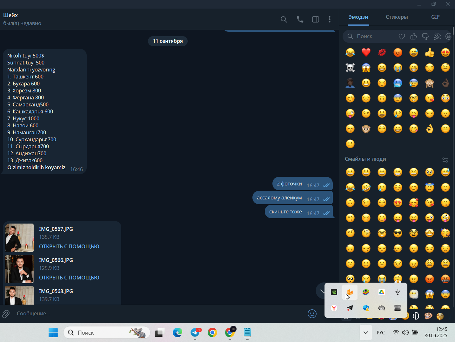Select the "ассалому алейкум" message
Screen dimensions: 455x342
[293, 198]
